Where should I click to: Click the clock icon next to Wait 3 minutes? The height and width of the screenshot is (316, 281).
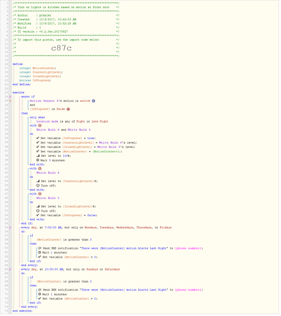tap(38, 161)
